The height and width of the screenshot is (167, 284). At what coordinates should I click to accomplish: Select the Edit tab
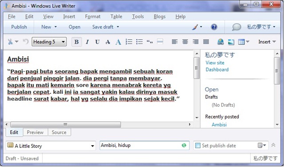14,132
